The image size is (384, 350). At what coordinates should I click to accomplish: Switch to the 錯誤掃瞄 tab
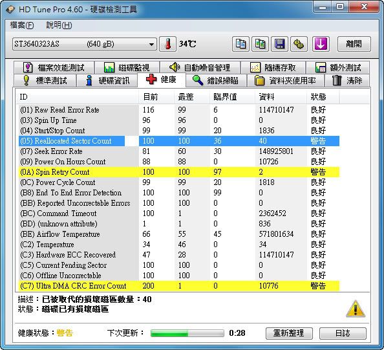click(216, 80)
